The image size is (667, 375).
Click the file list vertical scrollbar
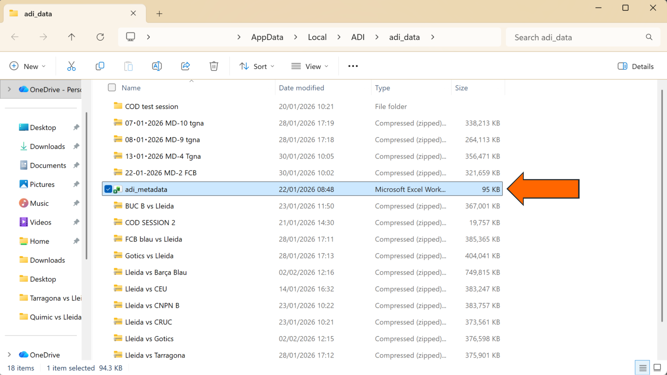click(x=662, y=206)
